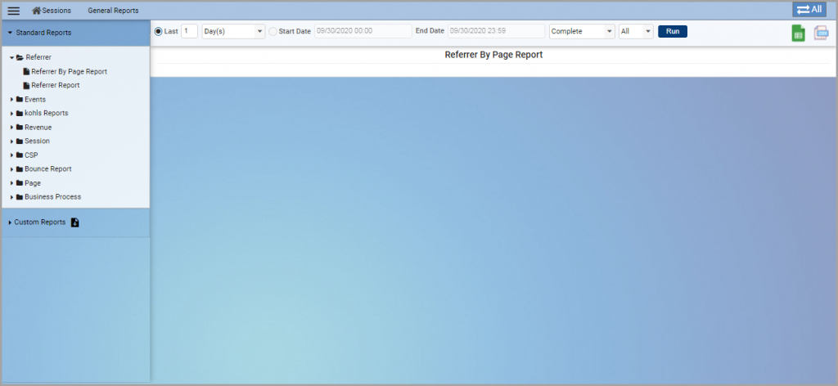Click the End Date input field
The height and width of the screenshot is (386, 838).
tap(497, 32)
